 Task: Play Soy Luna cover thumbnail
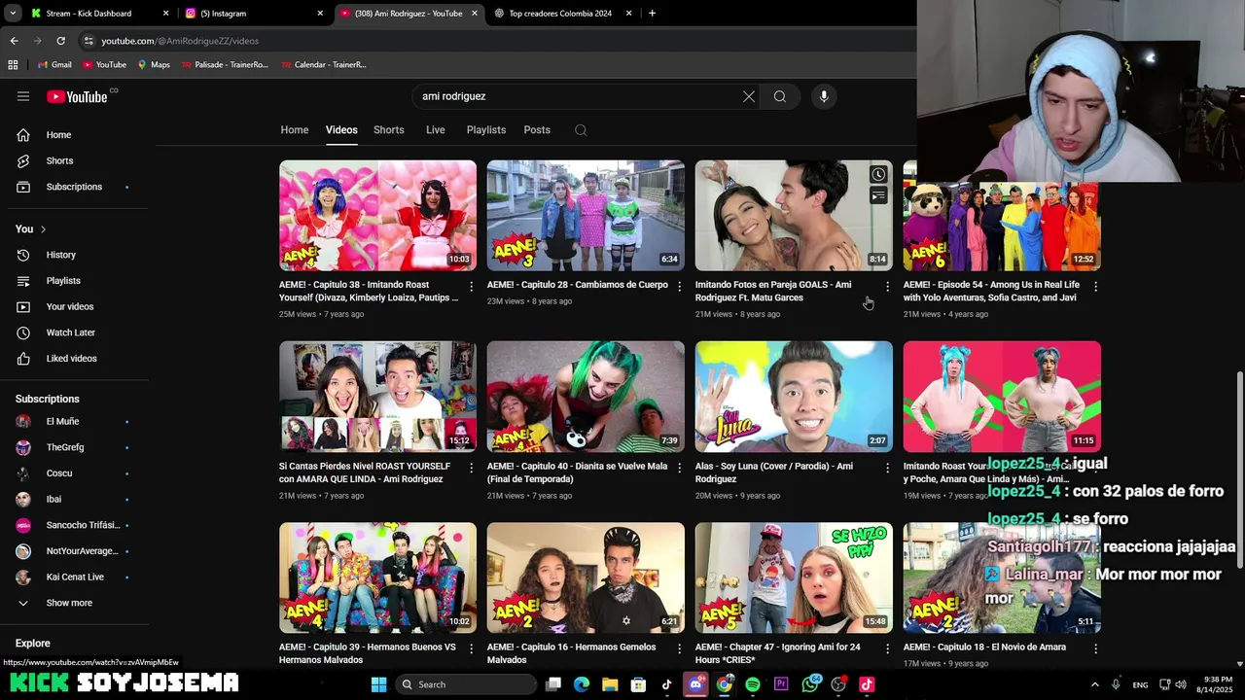tap(794, 397)
